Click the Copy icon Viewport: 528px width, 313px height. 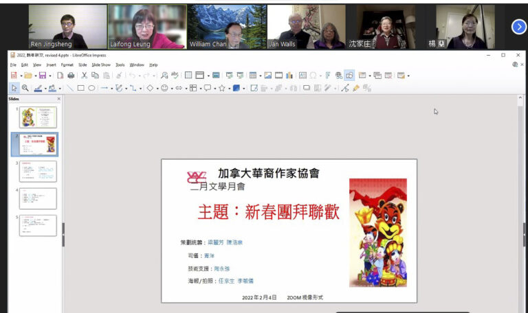click(96, 76)
